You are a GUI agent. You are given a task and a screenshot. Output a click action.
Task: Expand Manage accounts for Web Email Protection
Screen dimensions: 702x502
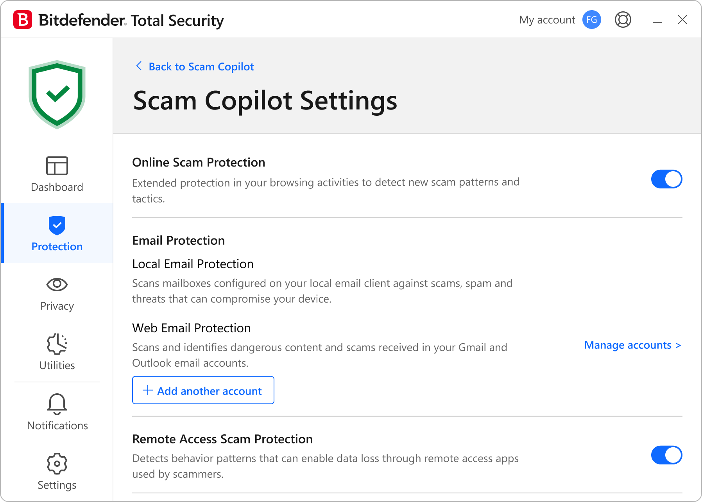coord(632,345)
